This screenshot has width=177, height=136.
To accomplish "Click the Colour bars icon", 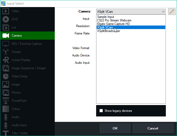I will 6,109.
